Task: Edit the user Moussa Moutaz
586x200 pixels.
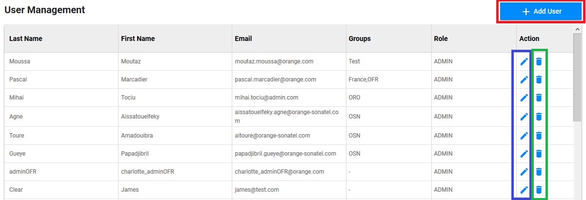Action: coord(524,61)
